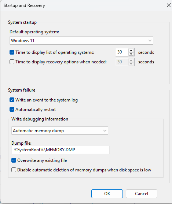Uncheck Time to display list of operating systems
The width and height of the screenshot is (172, 204).
pos(12,52)
